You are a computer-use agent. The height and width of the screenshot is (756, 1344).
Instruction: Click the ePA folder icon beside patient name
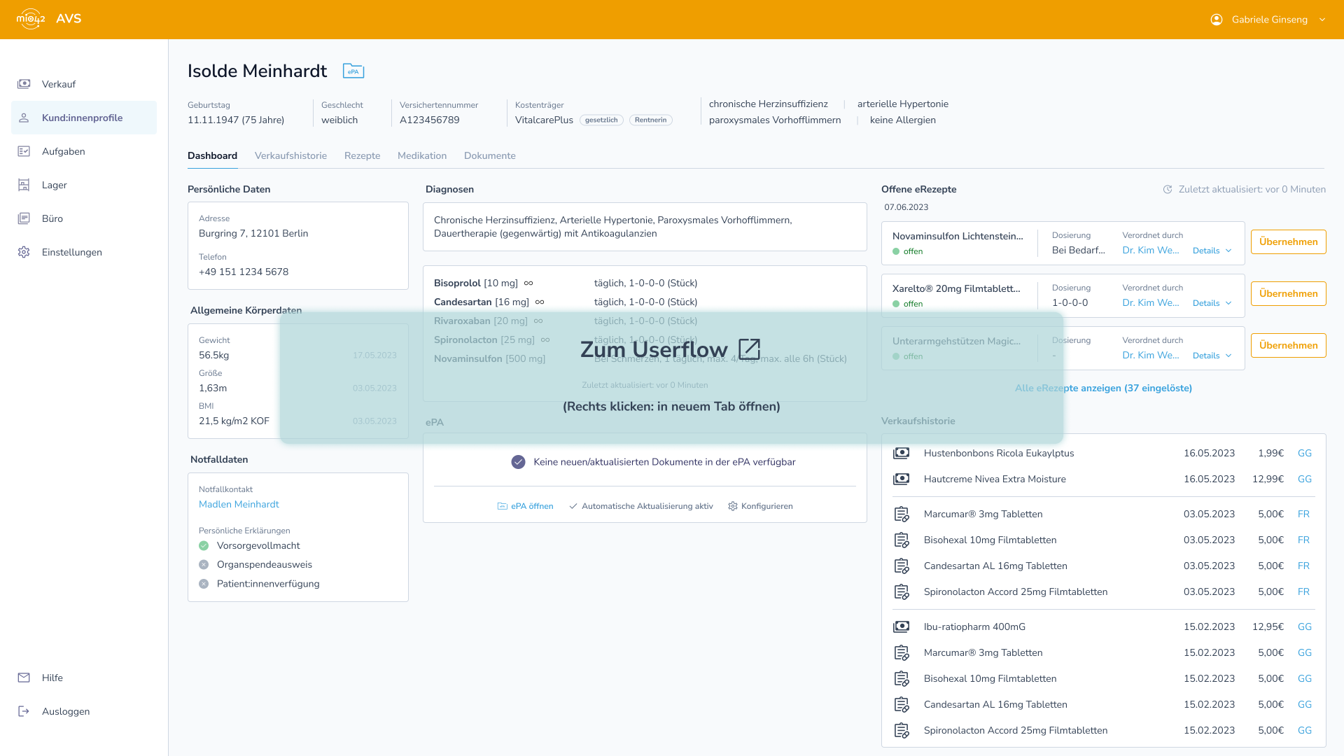(x=353, y=71)
